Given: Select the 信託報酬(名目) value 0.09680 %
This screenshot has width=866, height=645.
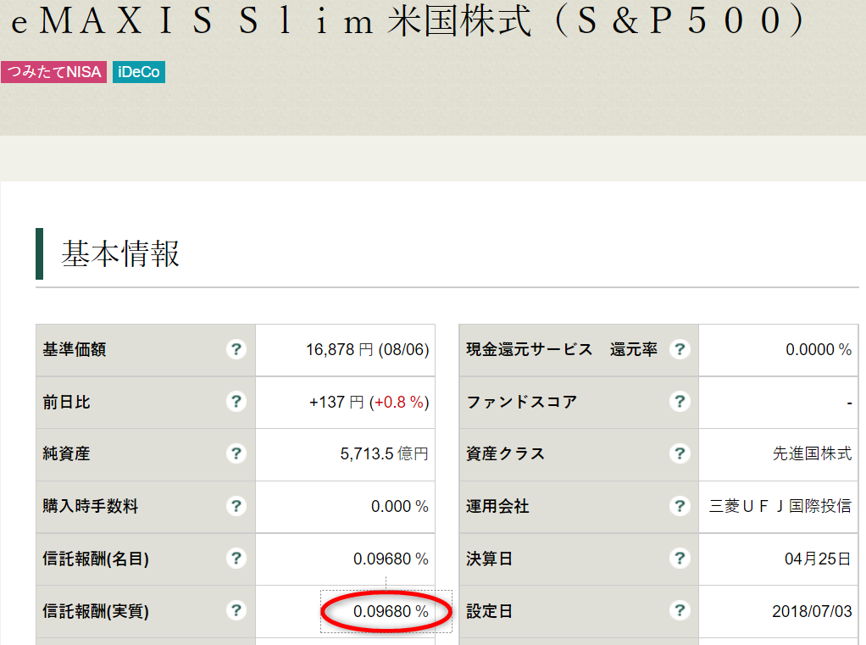Looking at the screenshot, I should [391, 559].
